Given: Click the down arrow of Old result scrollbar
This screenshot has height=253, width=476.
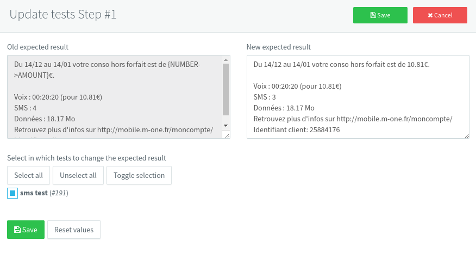Looking at the screenshot, I should pos(226,128).
